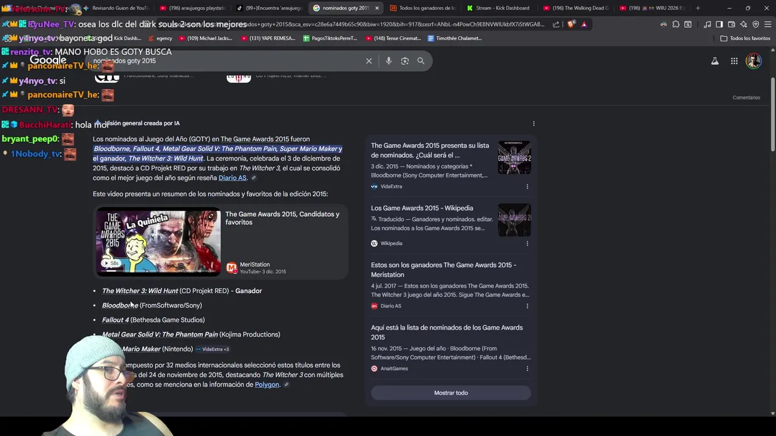Open VidaExtra result thumbnail image

pos(514,157)
